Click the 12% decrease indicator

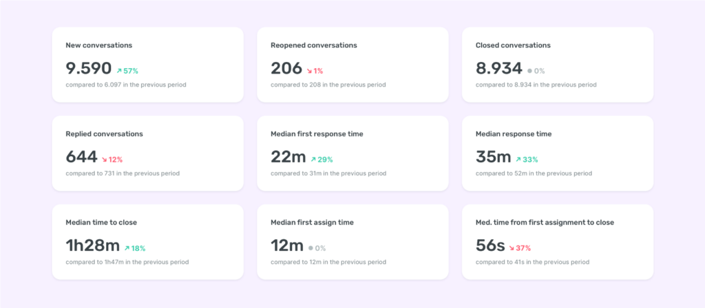pos(116,159)
